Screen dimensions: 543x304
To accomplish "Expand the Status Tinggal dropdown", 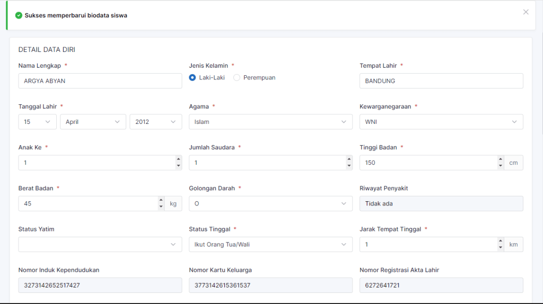I will 270,244.
